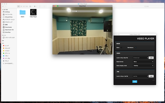Clear the 3d test.mp4 video file

[148, 58]
